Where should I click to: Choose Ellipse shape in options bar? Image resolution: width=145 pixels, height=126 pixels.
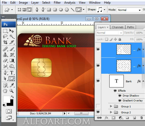tap(61, 10)
